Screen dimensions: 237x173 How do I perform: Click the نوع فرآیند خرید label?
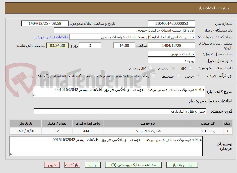pyautogui.click(x=220, y=76)
